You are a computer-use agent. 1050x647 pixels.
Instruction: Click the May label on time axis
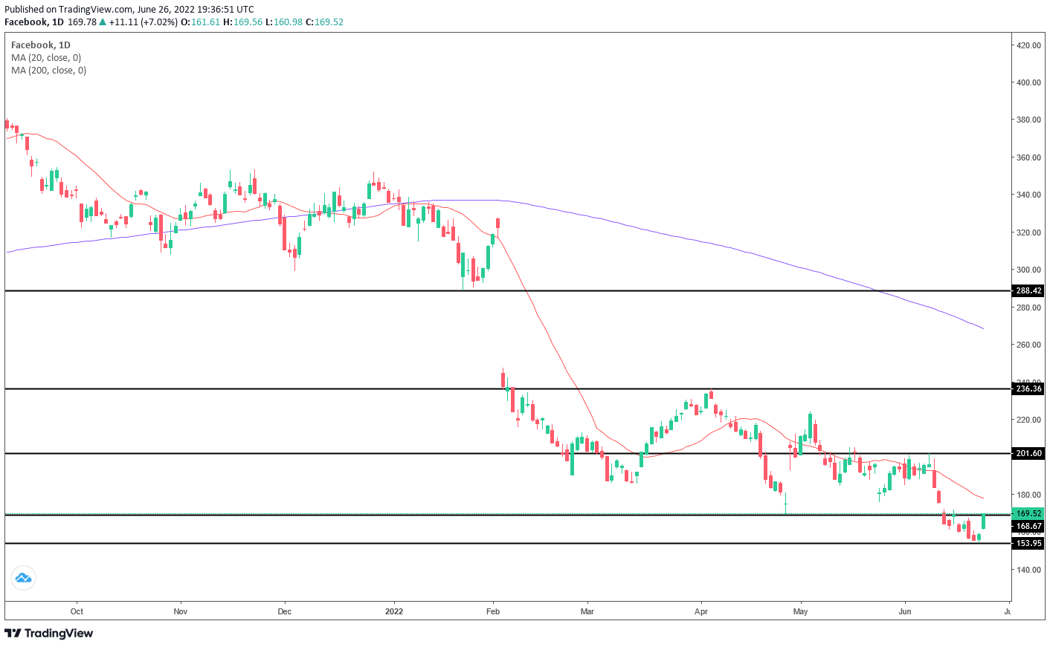pos(800,611)
